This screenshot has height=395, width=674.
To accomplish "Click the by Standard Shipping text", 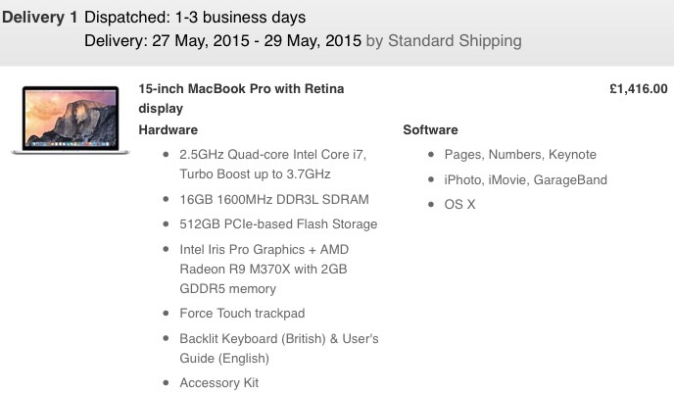I will 444,41.
